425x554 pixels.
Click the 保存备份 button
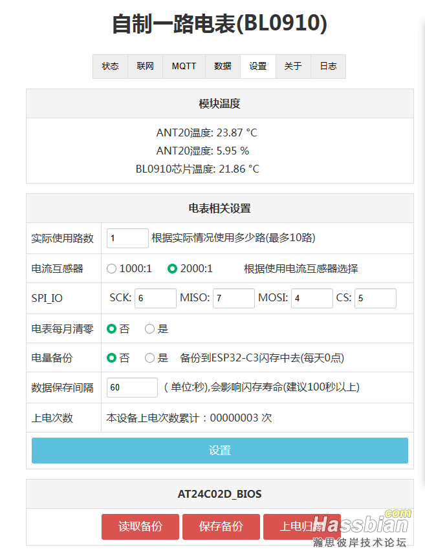point(221,526)
